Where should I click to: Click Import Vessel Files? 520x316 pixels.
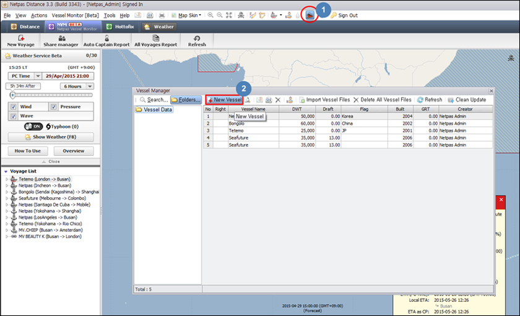click(x=324, y=100)
